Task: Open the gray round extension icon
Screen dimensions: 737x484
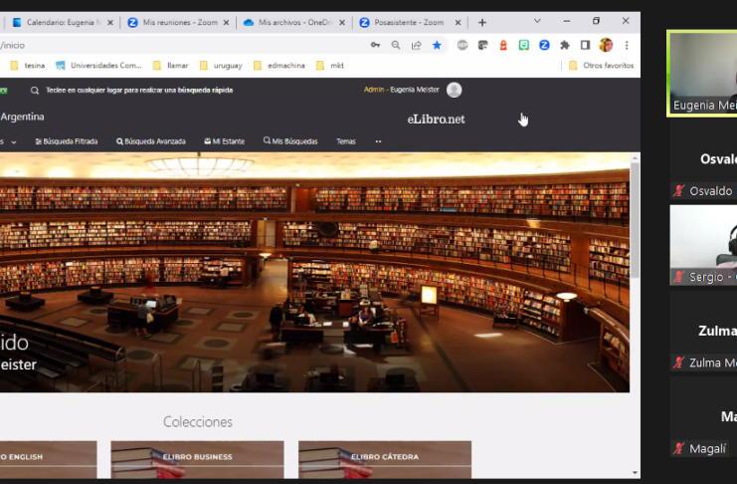Action: 462,45
